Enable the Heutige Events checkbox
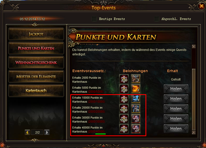206x148 pixels. pyautogui.click(x=94, y=19)
